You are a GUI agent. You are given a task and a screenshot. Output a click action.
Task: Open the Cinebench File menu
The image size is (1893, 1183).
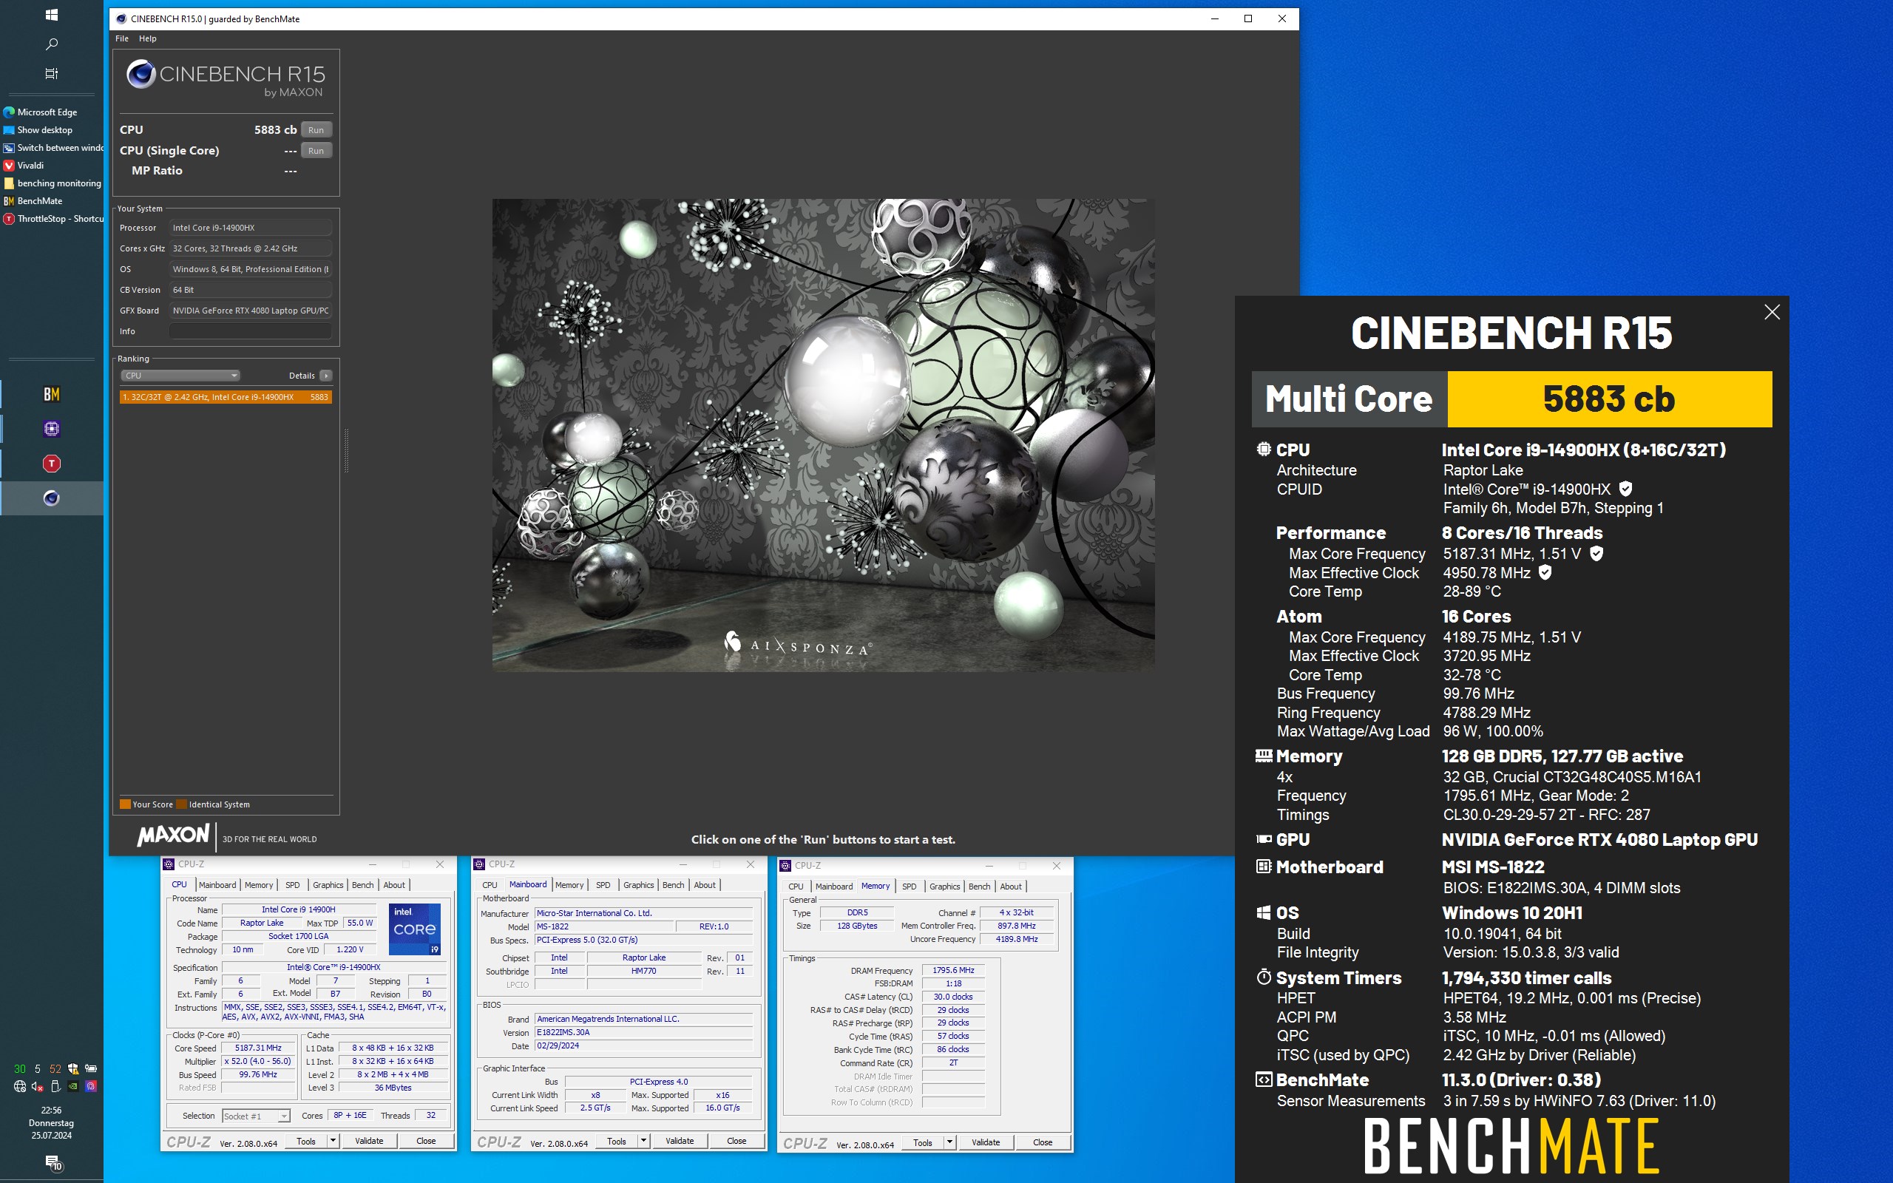[122, 38]
